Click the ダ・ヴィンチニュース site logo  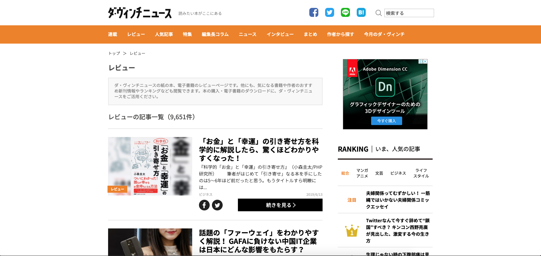pos(140,13)
